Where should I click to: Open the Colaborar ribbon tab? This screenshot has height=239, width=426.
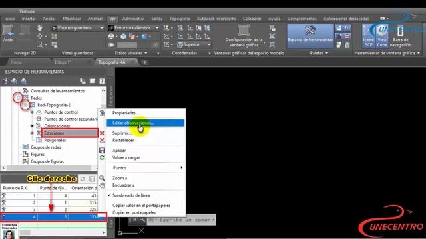252,19
